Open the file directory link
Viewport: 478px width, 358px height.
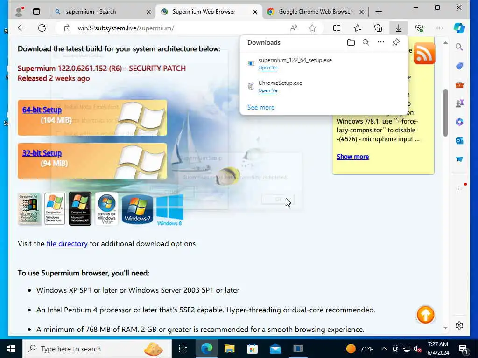point(67,243)
